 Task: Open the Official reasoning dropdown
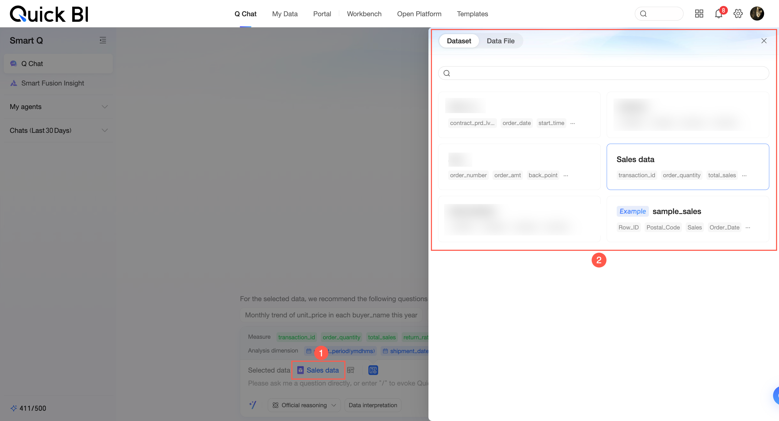[304, 405]
